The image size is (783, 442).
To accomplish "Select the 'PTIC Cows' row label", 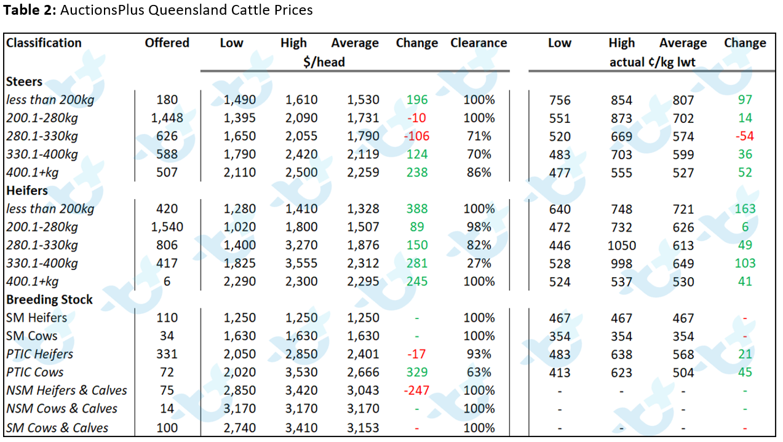I will [x=34, y=372].
